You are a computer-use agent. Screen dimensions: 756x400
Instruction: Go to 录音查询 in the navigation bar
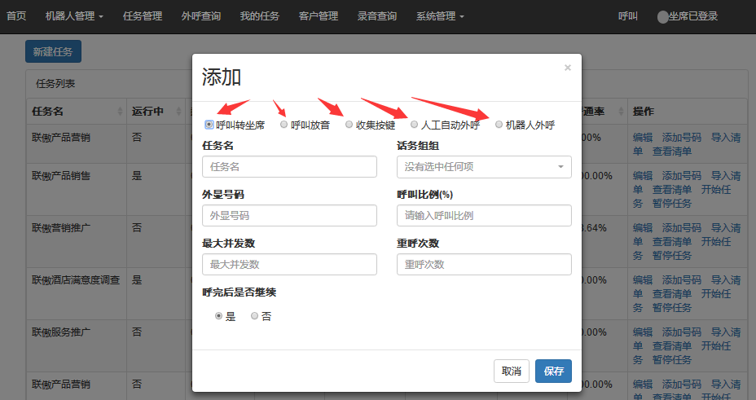click(x=377, y=16)
